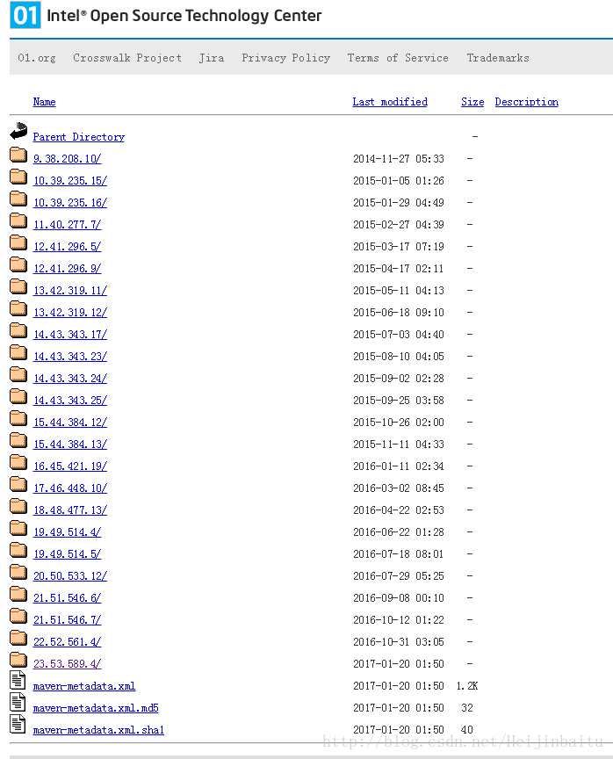
Task: Download the maven-metadata.xml.sha1 file link
Action: tap(98, 729)
